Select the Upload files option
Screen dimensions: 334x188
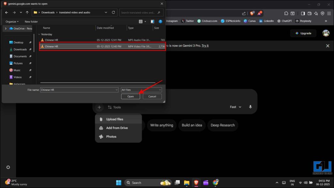114,119
